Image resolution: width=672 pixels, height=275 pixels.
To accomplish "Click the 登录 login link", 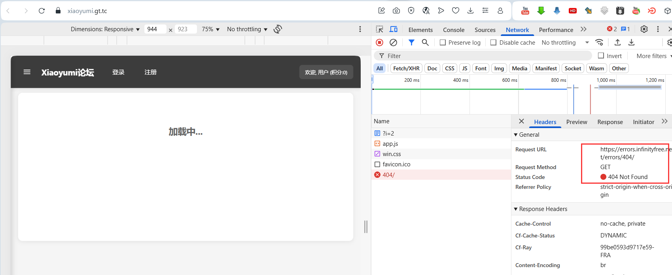I will (118, 72).
